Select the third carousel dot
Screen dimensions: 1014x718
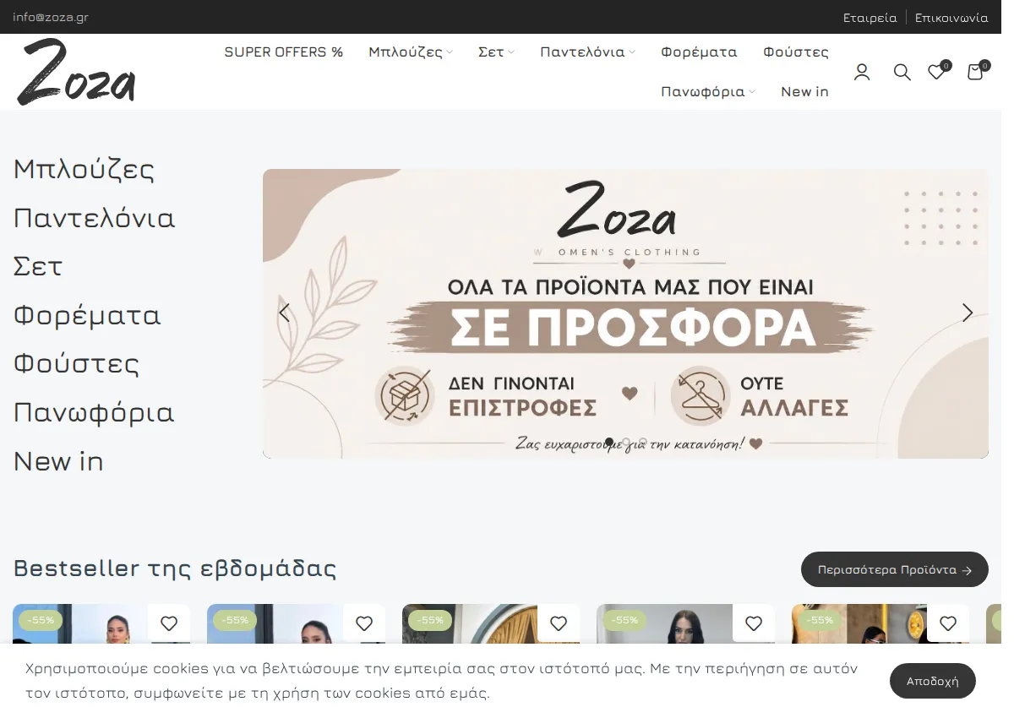[x=643, y=442]
